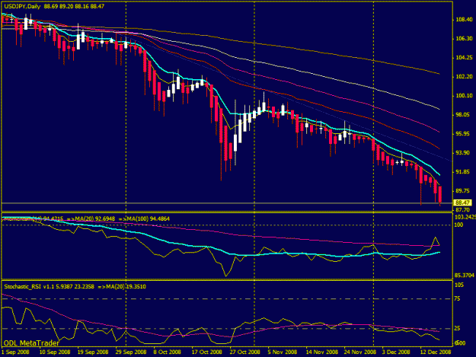Screen dimensions: 476x357
Task: Click the 24 Nov 2008 date label
Action: click(x=360, y=352)
